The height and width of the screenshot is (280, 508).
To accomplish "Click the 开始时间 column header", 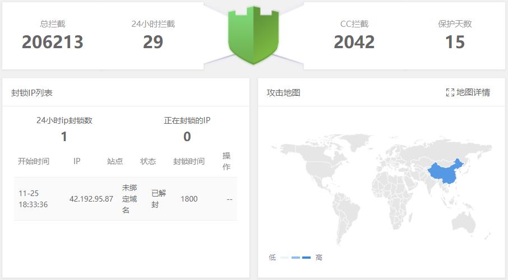I will [x=34, y=161].
